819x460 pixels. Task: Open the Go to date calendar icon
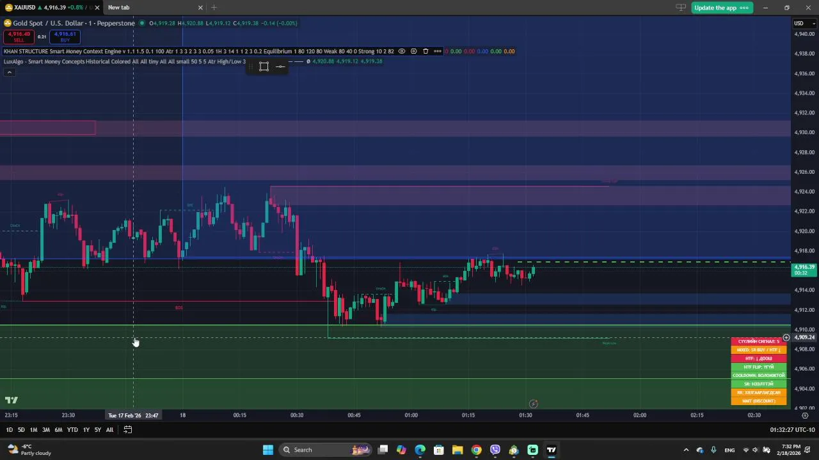click(127, 430)
